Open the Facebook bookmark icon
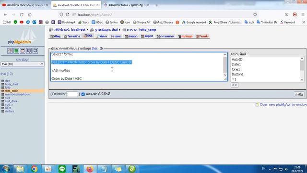 coord(28,23)
